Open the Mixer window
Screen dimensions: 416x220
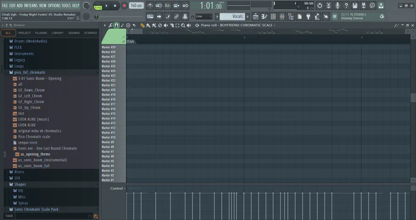coord(282,17)
